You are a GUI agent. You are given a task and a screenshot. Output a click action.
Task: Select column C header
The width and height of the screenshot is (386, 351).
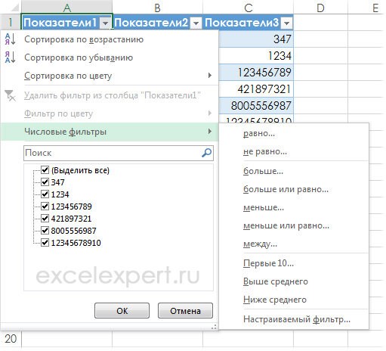(x=248, y=7)
